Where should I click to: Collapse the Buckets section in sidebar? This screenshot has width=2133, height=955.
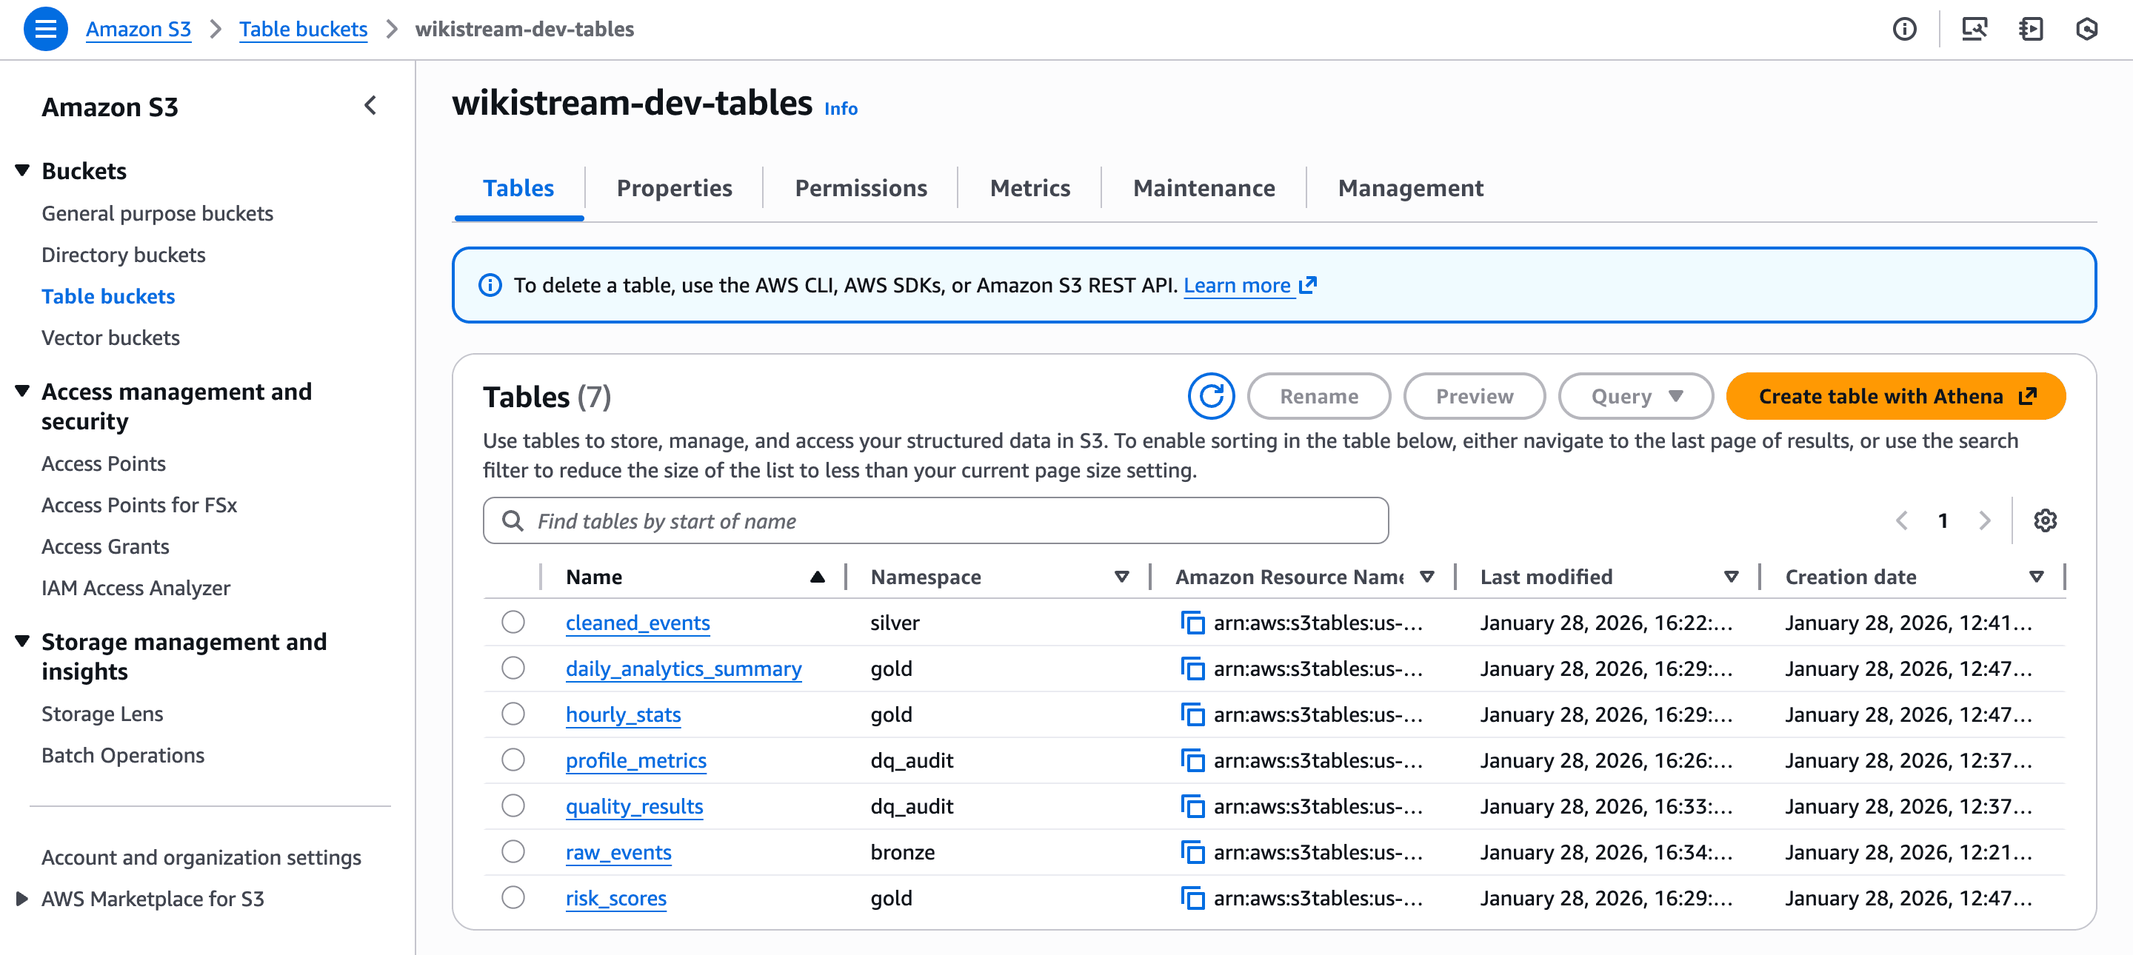point(21,170)
